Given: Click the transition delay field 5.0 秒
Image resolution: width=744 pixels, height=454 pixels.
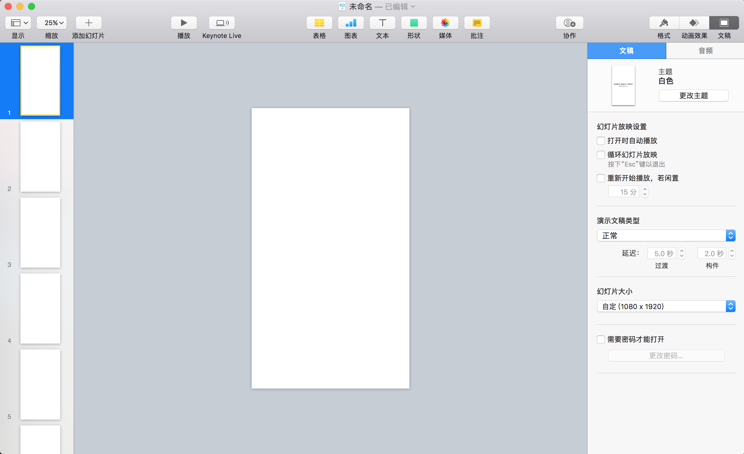Looking at the screenshot, I should 662,253.
